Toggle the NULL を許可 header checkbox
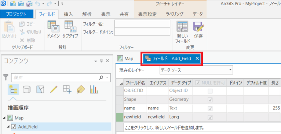The image size is (281, 134). 198,83
